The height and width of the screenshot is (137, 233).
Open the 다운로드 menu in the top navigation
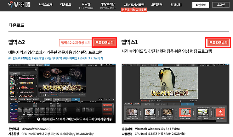[x=65, y=5]
